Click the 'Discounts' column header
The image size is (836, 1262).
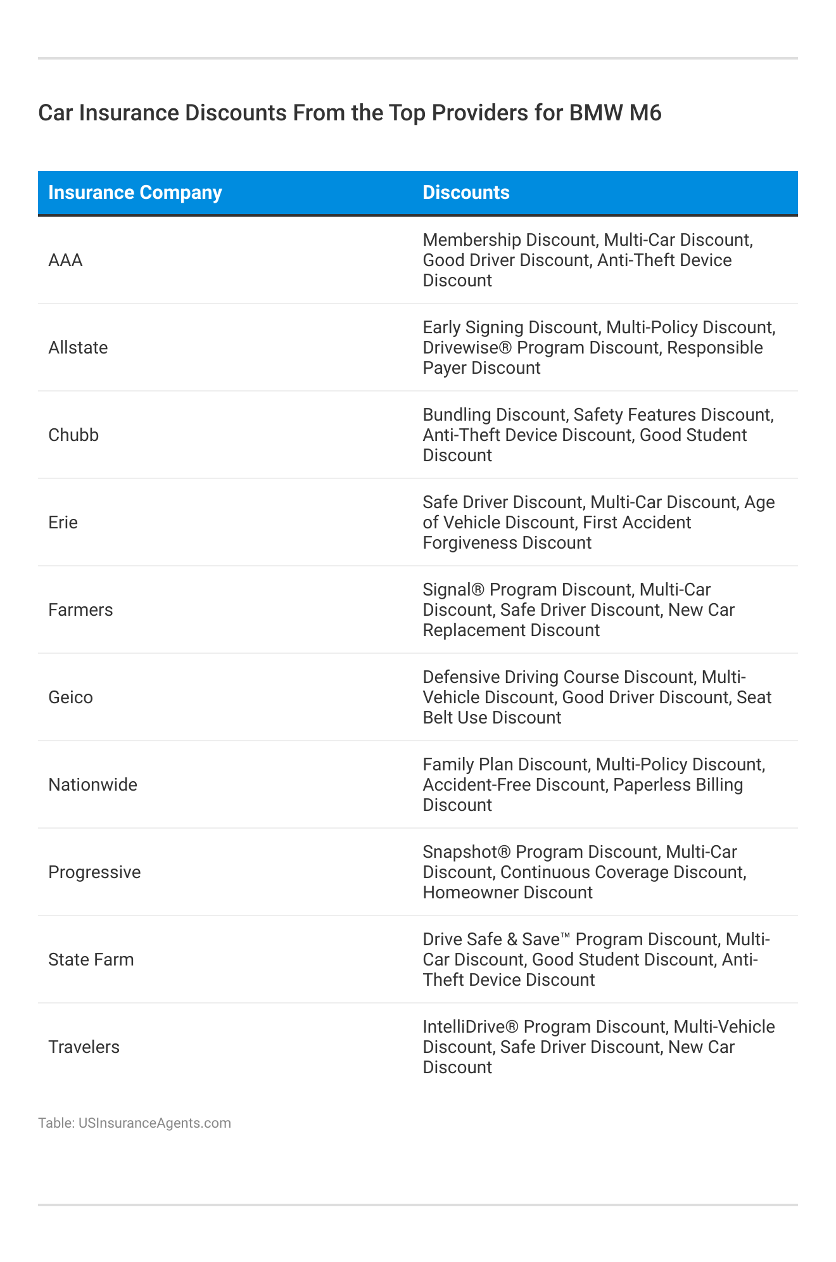pyautogui.click(x=466, y=193)
